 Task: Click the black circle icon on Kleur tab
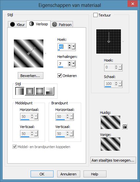point(12,24)
